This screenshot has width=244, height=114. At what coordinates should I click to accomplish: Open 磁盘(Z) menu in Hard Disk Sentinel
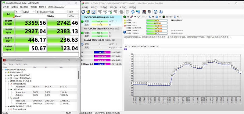point(94,7)
